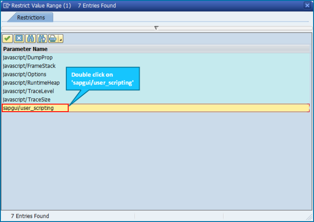Click the window resize grip corner
Image resolution: width=314 pixels, height=222 pixels.
click(309, 217)
